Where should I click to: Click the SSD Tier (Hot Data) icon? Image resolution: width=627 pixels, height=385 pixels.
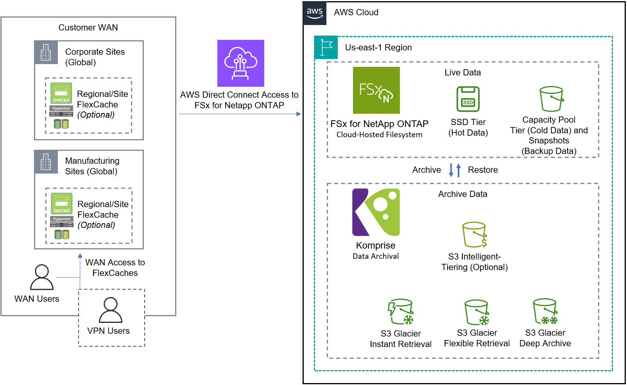[468, 100]
